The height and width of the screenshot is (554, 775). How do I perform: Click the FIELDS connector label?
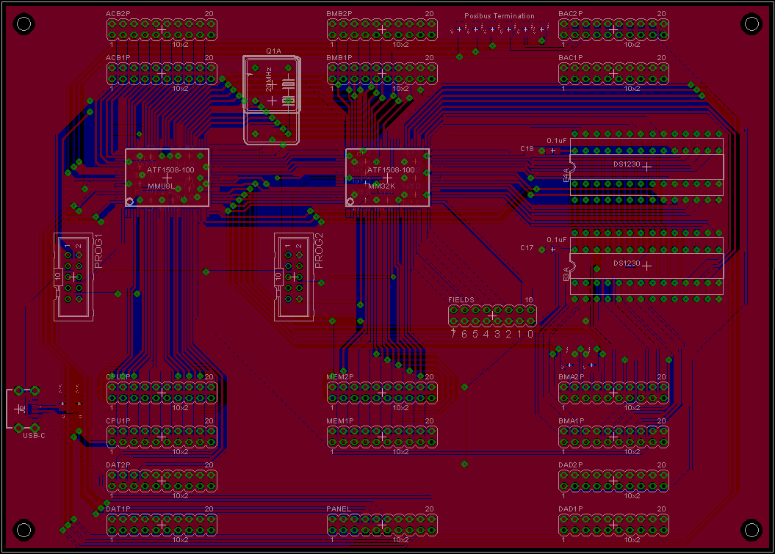pyautogui.click(x=461, y=299)
